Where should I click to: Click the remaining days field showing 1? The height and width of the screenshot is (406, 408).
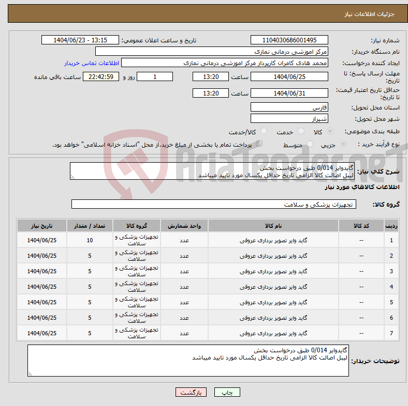coord(155,76)
